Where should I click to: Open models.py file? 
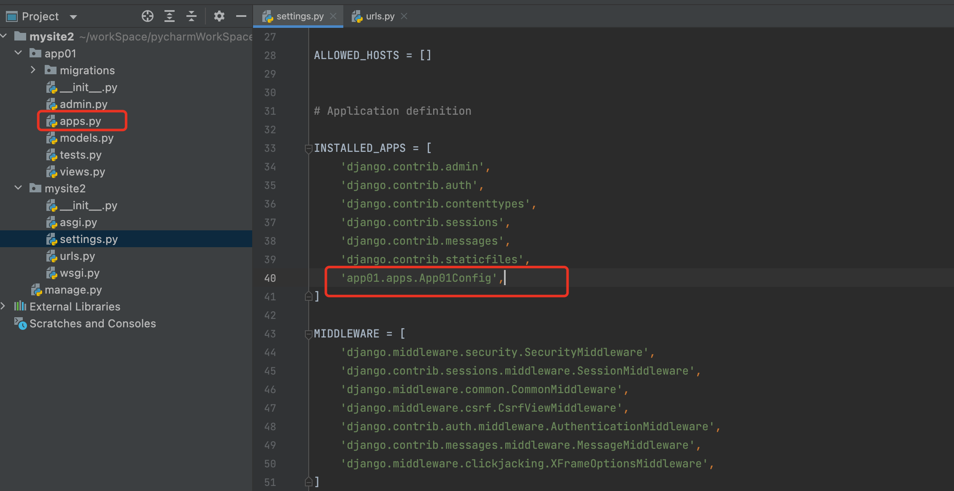click(x=86, y=138)
